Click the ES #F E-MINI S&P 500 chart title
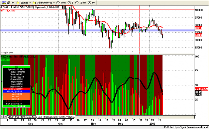The width and height of the screenshot is (209, 129). click(x=30, y=7)
